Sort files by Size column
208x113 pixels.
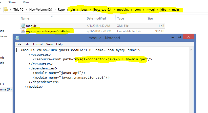(150, 18)
